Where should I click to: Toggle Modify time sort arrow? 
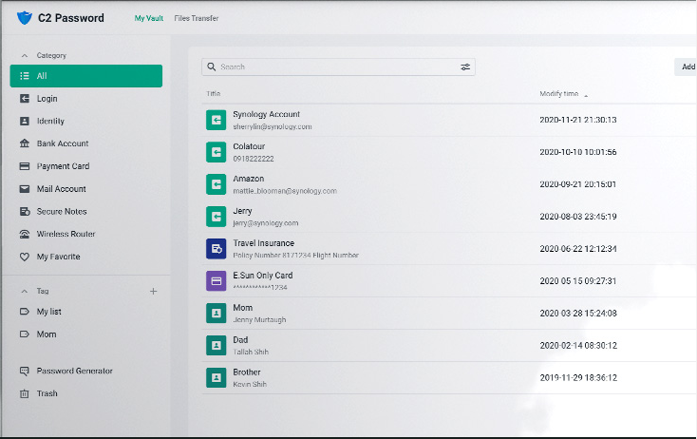(x=586, y=95)
